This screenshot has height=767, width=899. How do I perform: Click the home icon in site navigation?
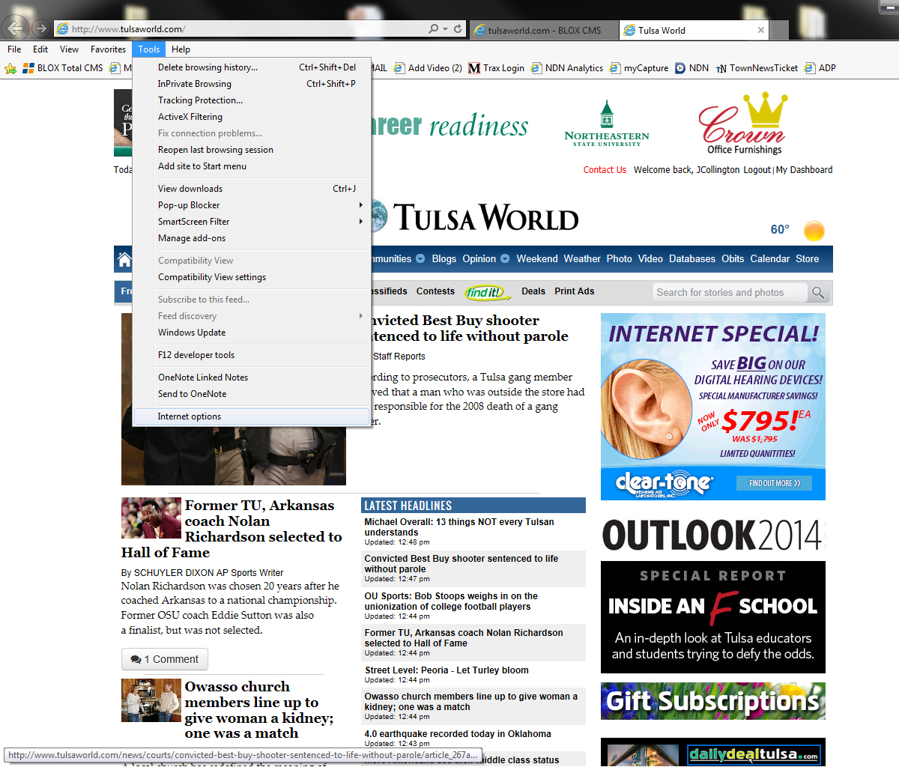[124, 259]
